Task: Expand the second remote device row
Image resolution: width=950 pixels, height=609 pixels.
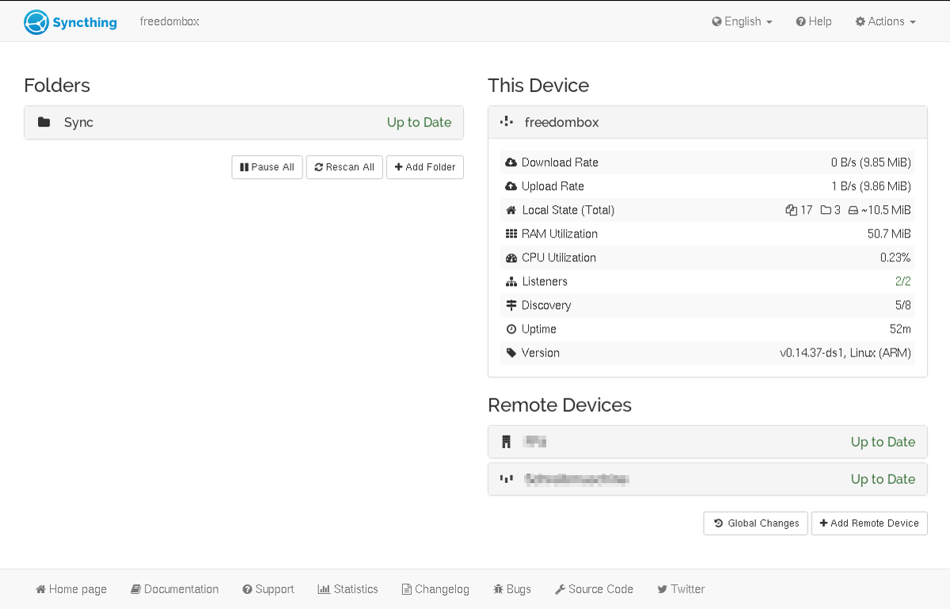Action: pos(707,479)
